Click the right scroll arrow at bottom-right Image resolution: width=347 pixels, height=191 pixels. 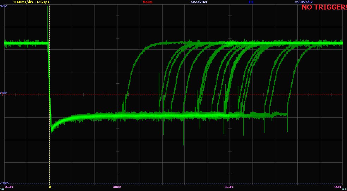tap(345, 189)
